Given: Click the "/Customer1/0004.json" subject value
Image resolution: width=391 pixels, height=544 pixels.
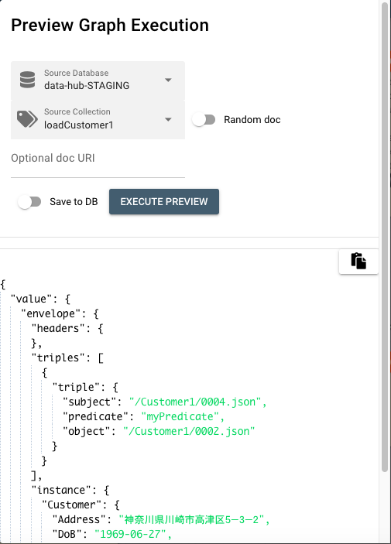Looking at the screenshot, I should tap(195, 402).
